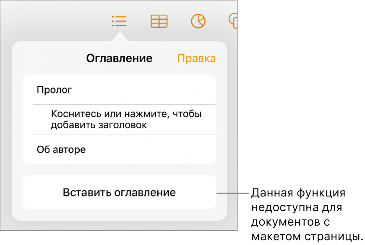Open the shapes icon in the toolbar
This screenshot has height=245, width=365.
(233, 21)
